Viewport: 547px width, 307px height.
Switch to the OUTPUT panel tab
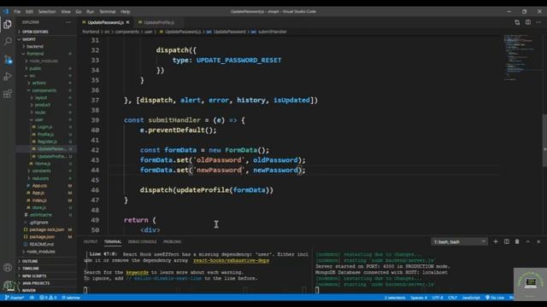pyautogui.click(x=91, y=241)
